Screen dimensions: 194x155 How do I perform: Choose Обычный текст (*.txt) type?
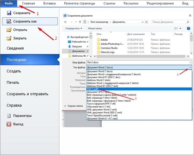[139, 107]
